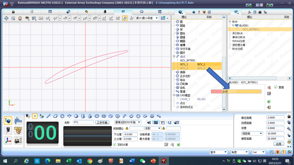Screen dimensions: 294x165
Task: Toggle the 实时计算 checkbox
Action: [115, 145]
